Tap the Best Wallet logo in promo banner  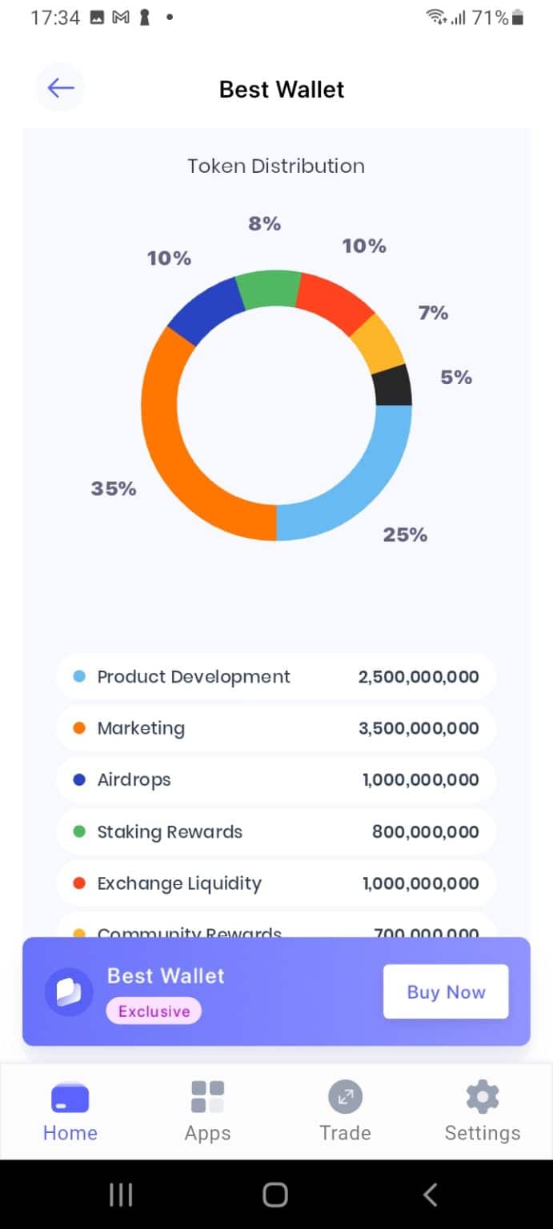pos(69,992)
